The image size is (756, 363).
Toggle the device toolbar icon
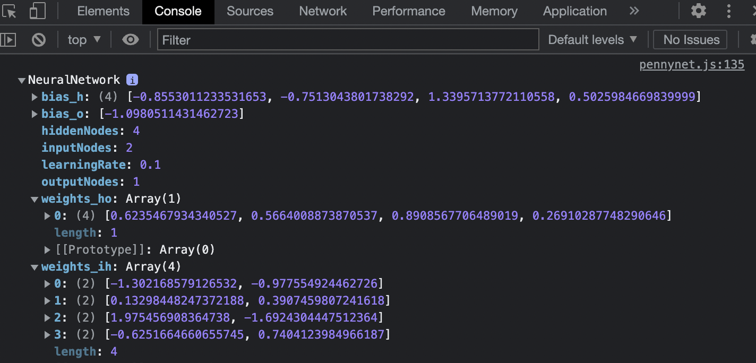click(37, 11)
